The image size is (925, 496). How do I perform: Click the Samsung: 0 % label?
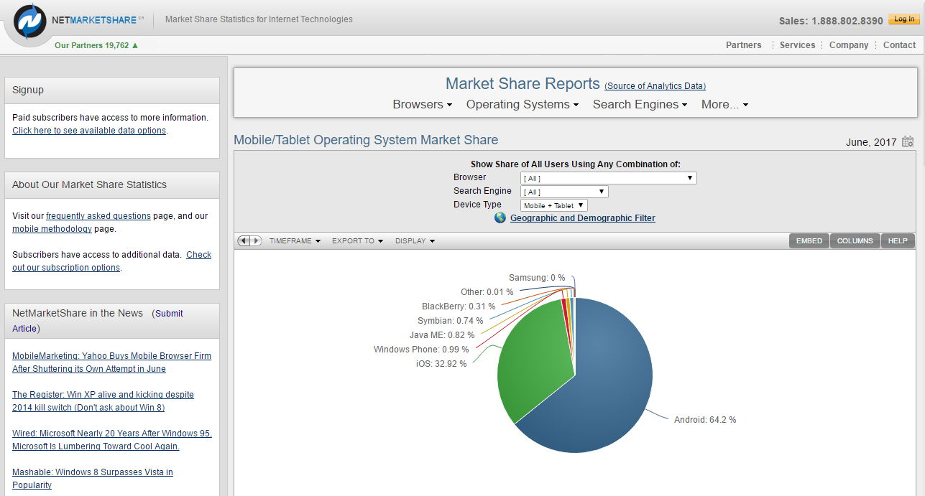pyautogui.click(x=537, y=278)
